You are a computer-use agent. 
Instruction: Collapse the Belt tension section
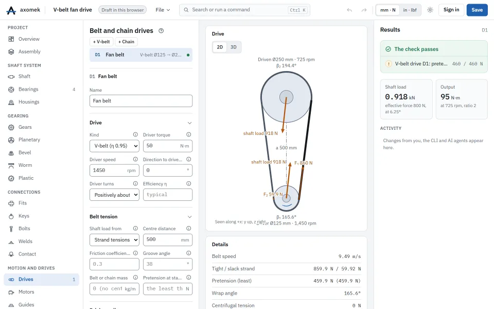click(x=190, y=217)
